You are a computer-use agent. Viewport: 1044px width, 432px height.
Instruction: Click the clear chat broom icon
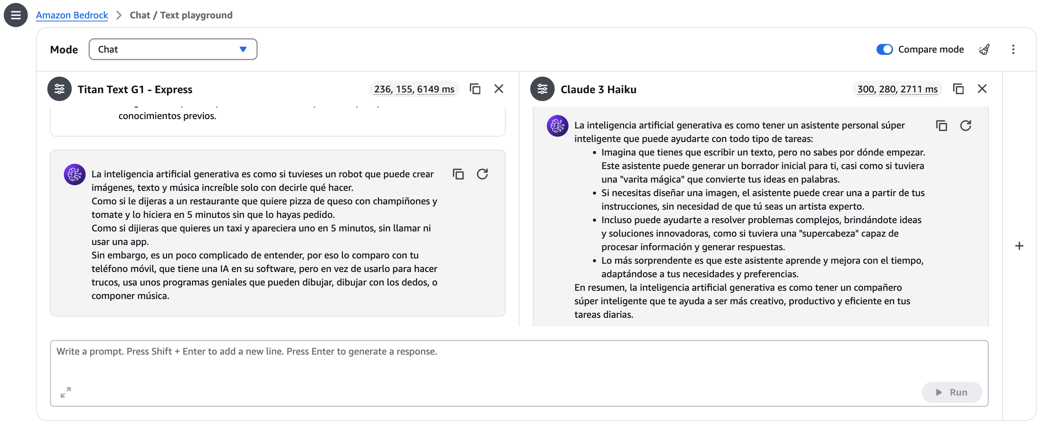[984, 49]
